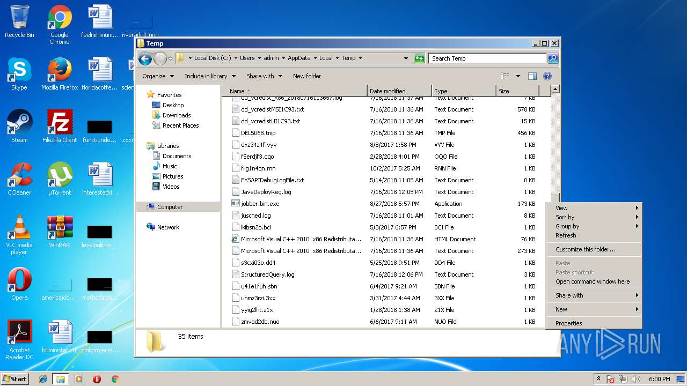
Task: Select Downloads in the navigation pane
Action: (x=177, y=115)
